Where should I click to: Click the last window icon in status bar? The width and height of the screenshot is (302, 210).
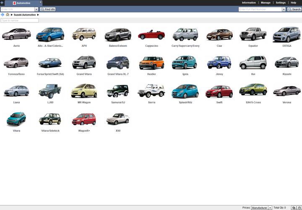coord(299,207)
